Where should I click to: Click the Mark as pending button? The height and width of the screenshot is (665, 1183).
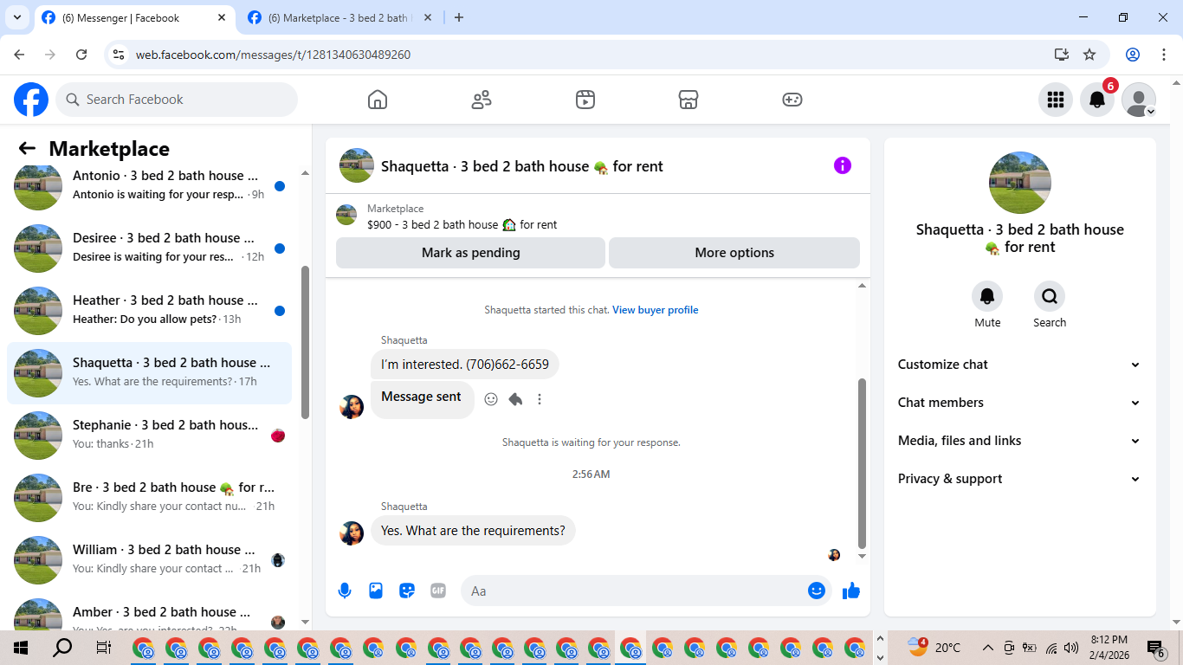[470, 253]
